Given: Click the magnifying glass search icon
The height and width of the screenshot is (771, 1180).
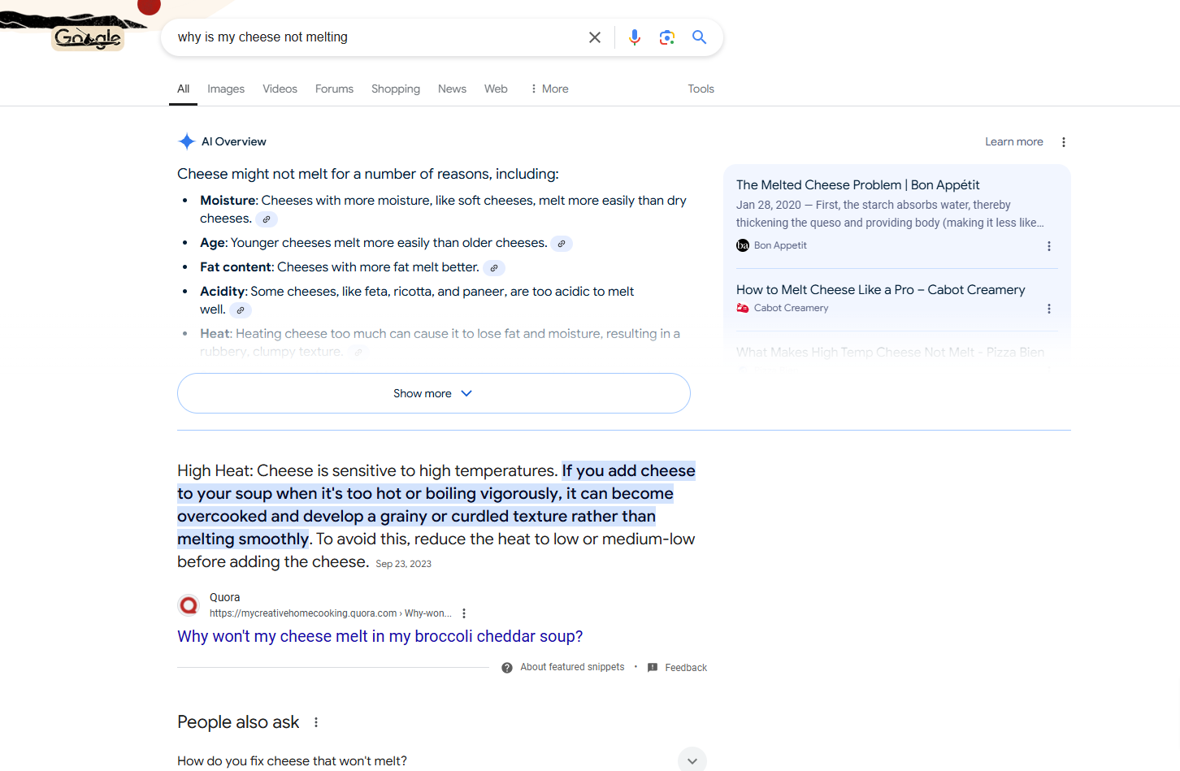Looking at the screenshot, I should pyautogui.click(x=699, y=37).
